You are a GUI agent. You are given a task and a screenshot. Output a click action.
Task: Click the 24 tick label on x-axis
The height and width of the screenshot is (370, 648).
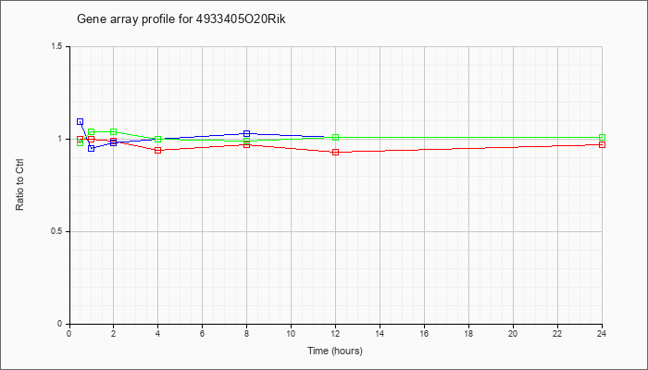click(602, 334)
